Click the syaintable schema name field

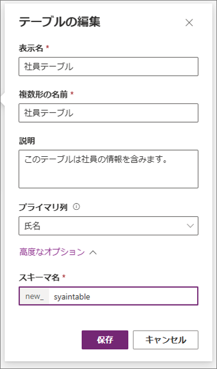(124, 296)
